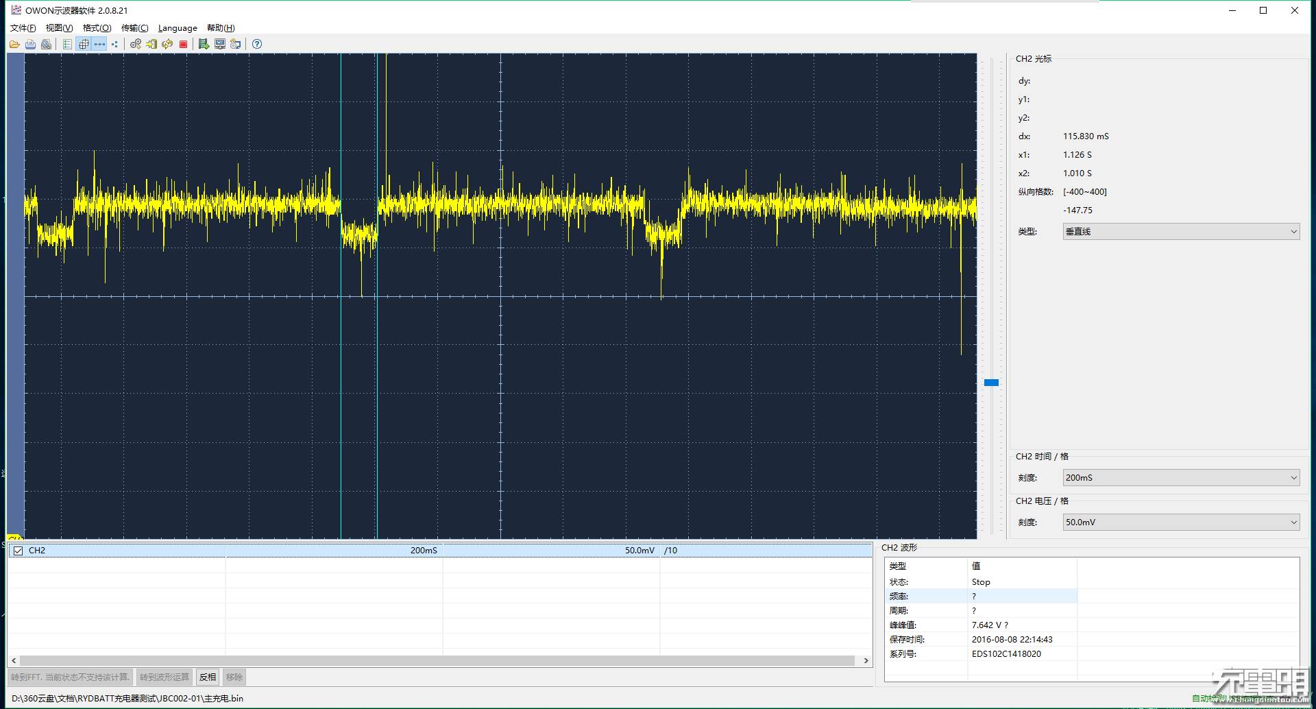The image size is (1316, 709).
Task: Click the list view toolbar icon
Action: [67, 44]
